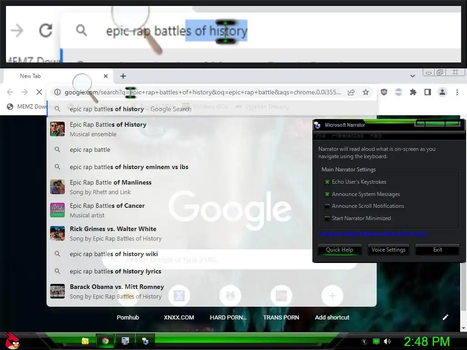This screenshot has width=467, height=350.
Task: Choose 'epic rap battles of history - Google Search' suggestion
Action: click(x=212, y=109)
